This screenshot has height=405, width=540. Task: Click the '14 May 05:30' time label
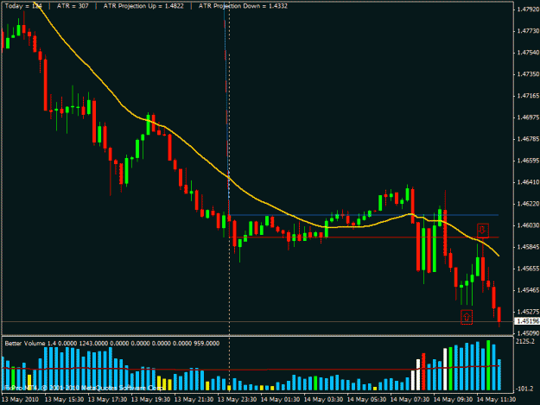click(x=366, y=400)
